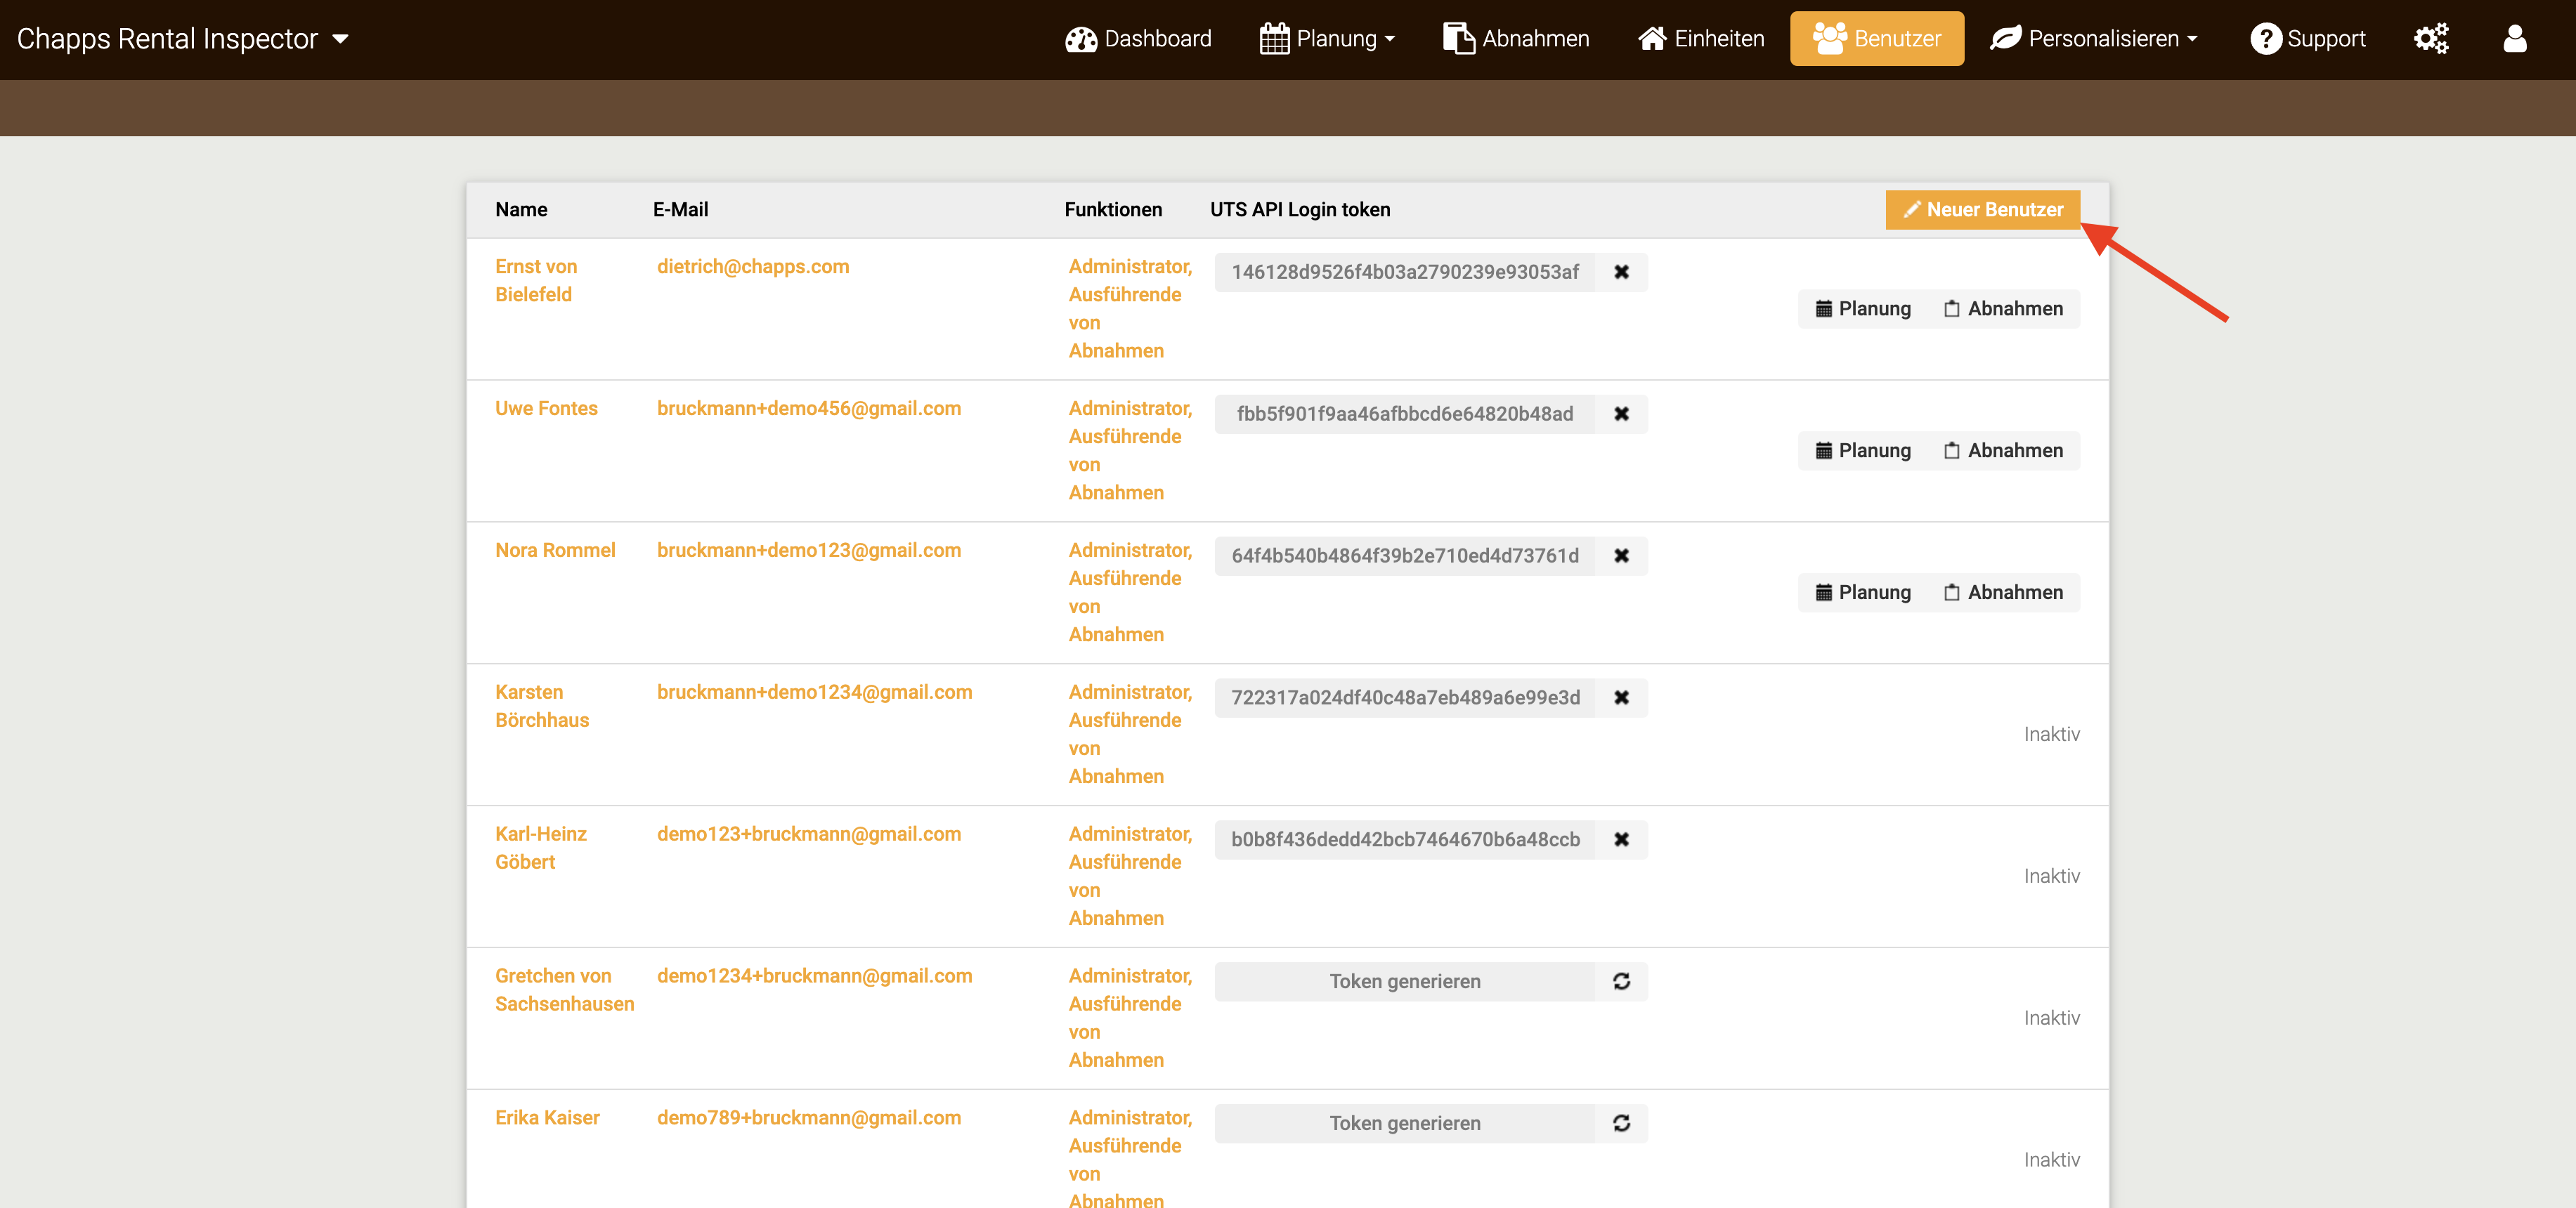Go to the Dashboard menu item
This screenshot has width=2576, height=1208.
1138,39
